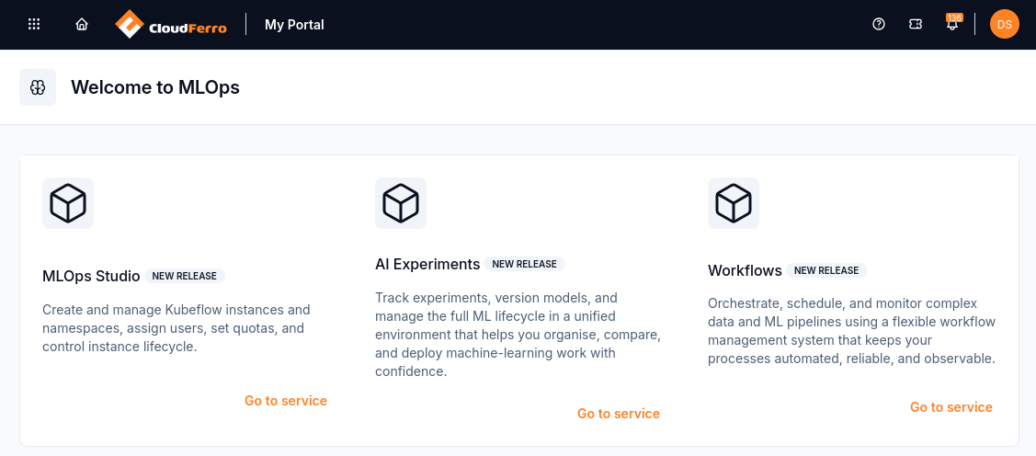
Task: Open the notifications bell icon
Action: coord(952,25)
